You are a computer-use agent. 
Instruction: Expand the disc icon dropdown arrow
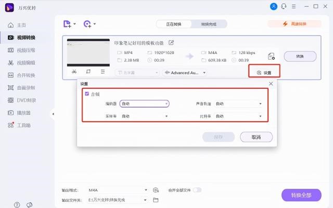tap(95, 24)
